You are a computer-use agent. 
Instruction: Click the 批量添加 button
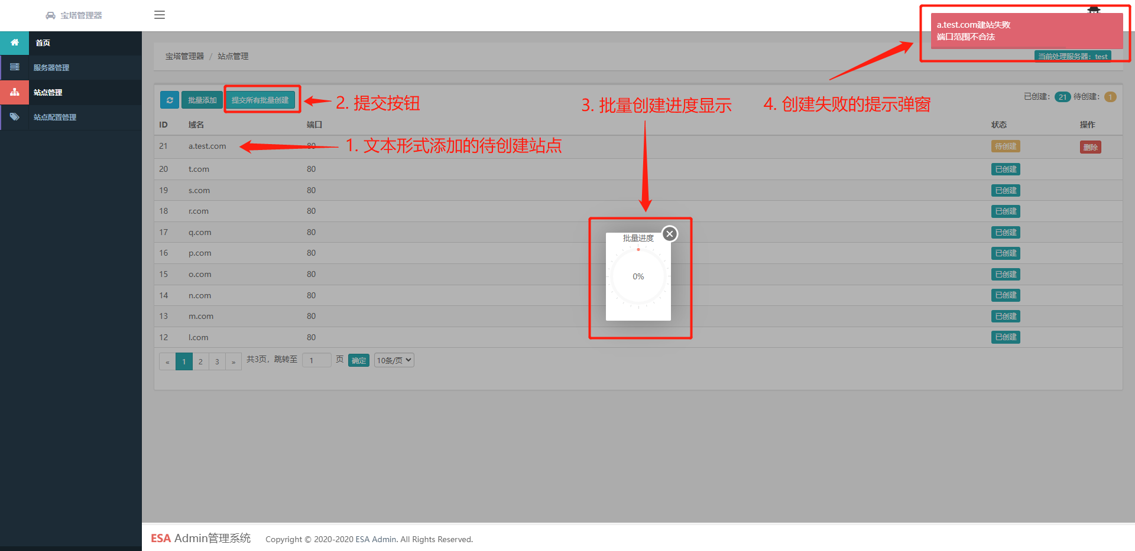coord(202,100)
